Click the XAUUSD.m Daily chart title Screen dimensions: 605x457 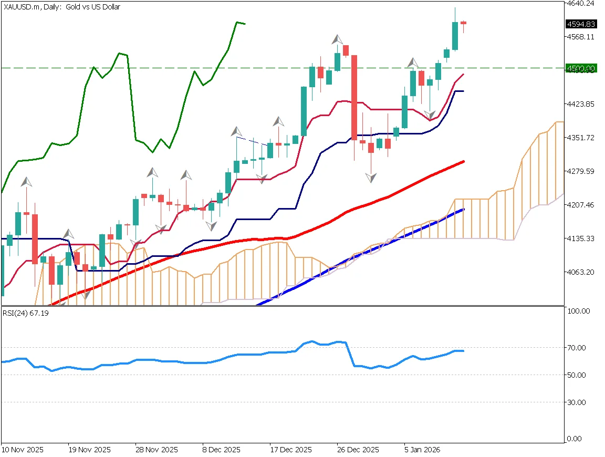click(60, 7)
